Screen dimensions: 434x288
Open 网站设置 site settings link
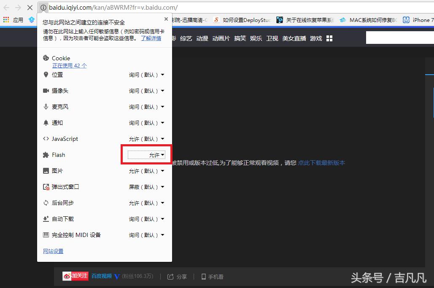coord(53,251)
